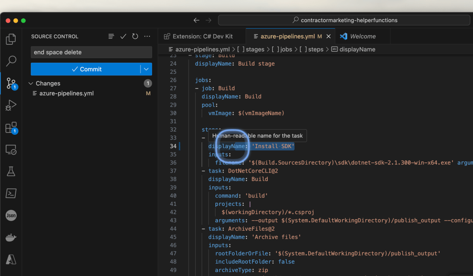Click 'Archive files' string on line 45
473x276 pixels.
tap(276, 237)
